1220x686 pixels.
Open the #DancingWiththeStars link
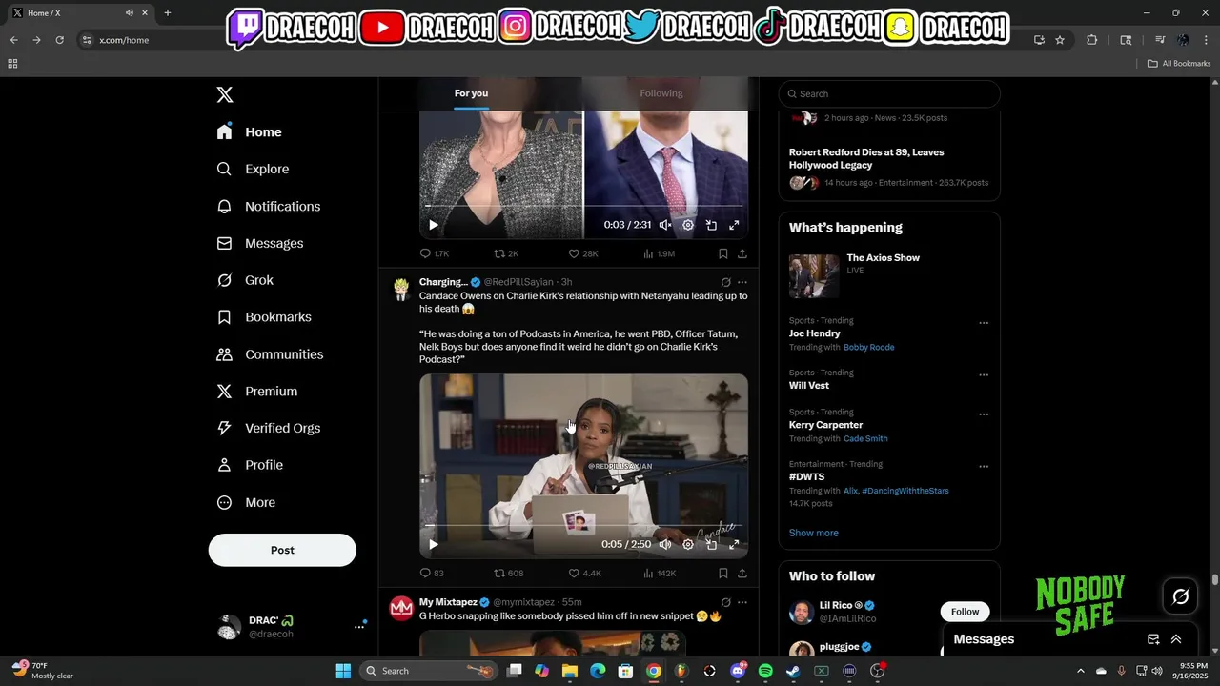point(905,491)
